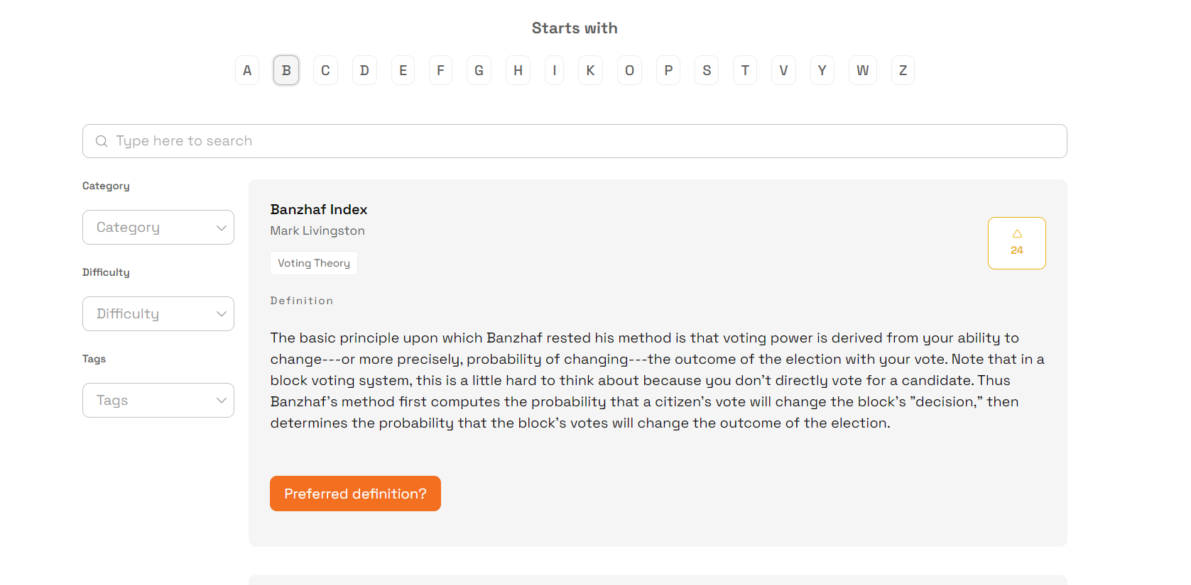The height and width of the screenshot is (585, 1191).
Task: Open the Banzhaf Index entry title
Action: [x=319, y=209]
